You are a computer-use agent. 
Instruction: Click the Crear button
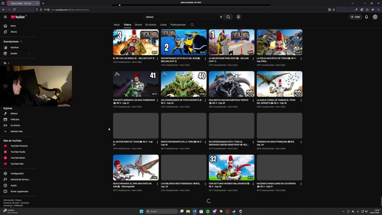tap(355, 17)
